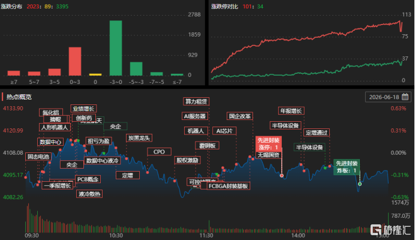Image resolution: width=415 pixels, height=240 pixels.
Task: Select the 炭黑龙头 hotspot tag
Action: click(139, 138)
